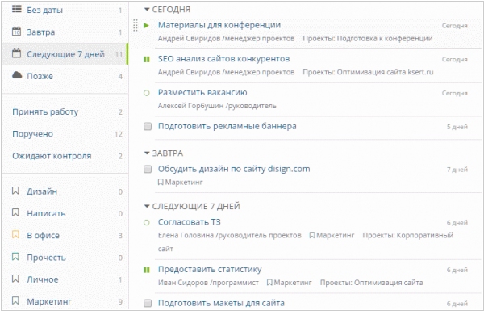
Task: Click the count '11' beside 'Следующие 7 дней'
Action: click(x=119, y=54)
